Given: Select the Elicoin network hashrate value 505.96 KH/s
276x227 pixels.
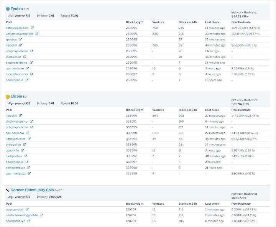Looking at the screenshot, I should (x=240, y=104).
